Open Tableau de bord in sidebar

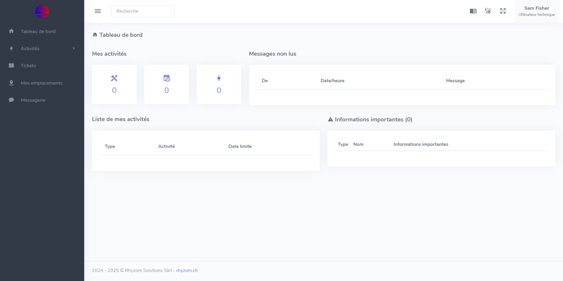(x=38, y=32)
